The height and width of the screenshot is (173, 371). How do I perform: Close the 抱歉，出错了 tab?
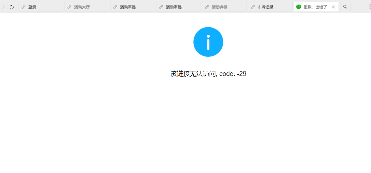333,7
